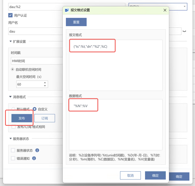Click the 订阅 button
195x186 pixels.
[x=45, y=118]
